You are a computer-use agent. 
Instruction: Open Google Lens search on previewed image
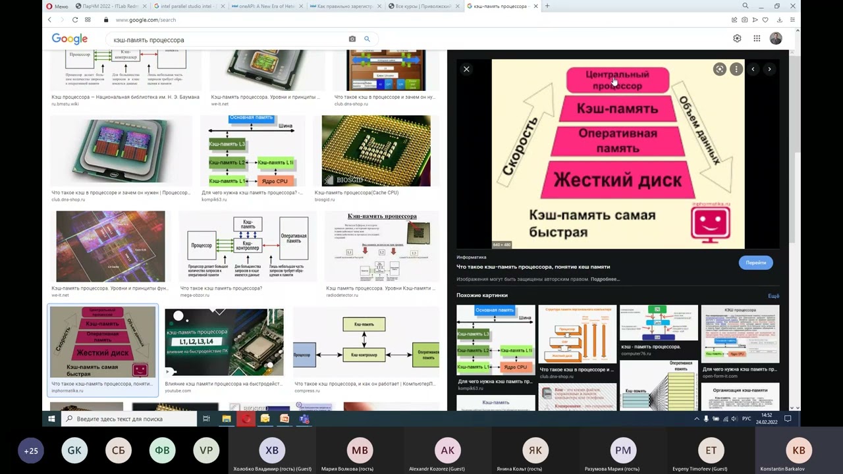[720, 69]
